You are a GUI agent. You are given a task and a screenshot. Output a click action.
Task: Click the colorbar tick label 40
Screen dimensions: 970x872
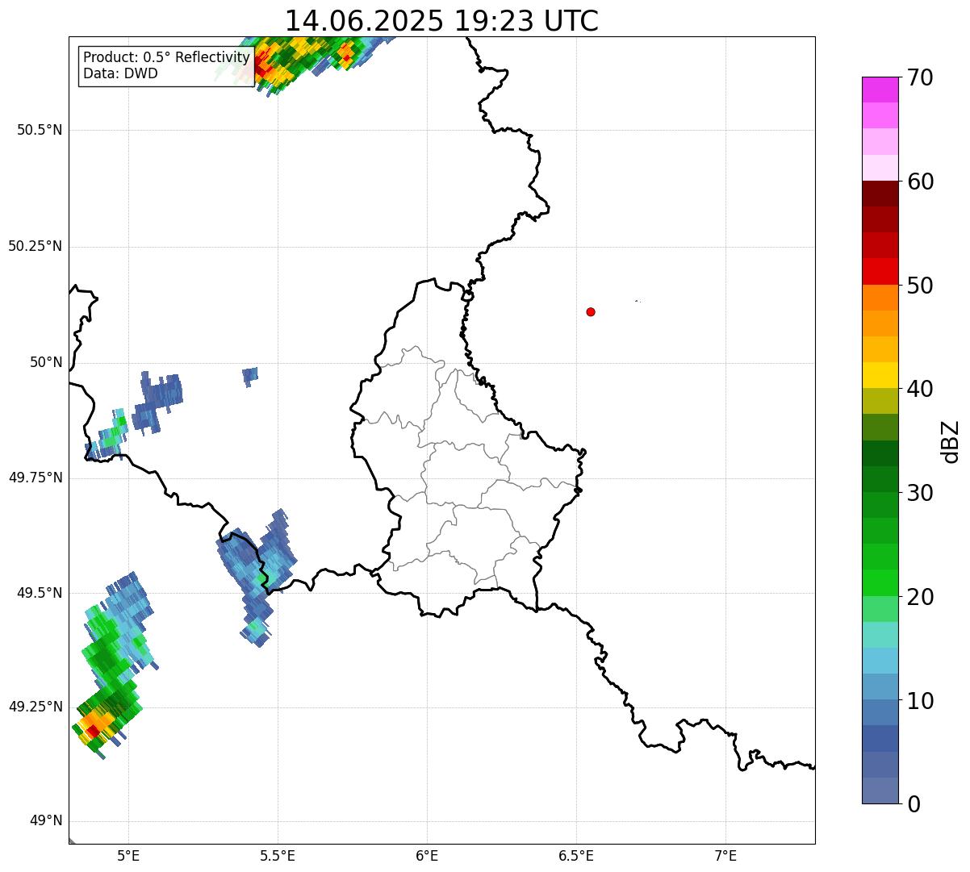point(920,389)
